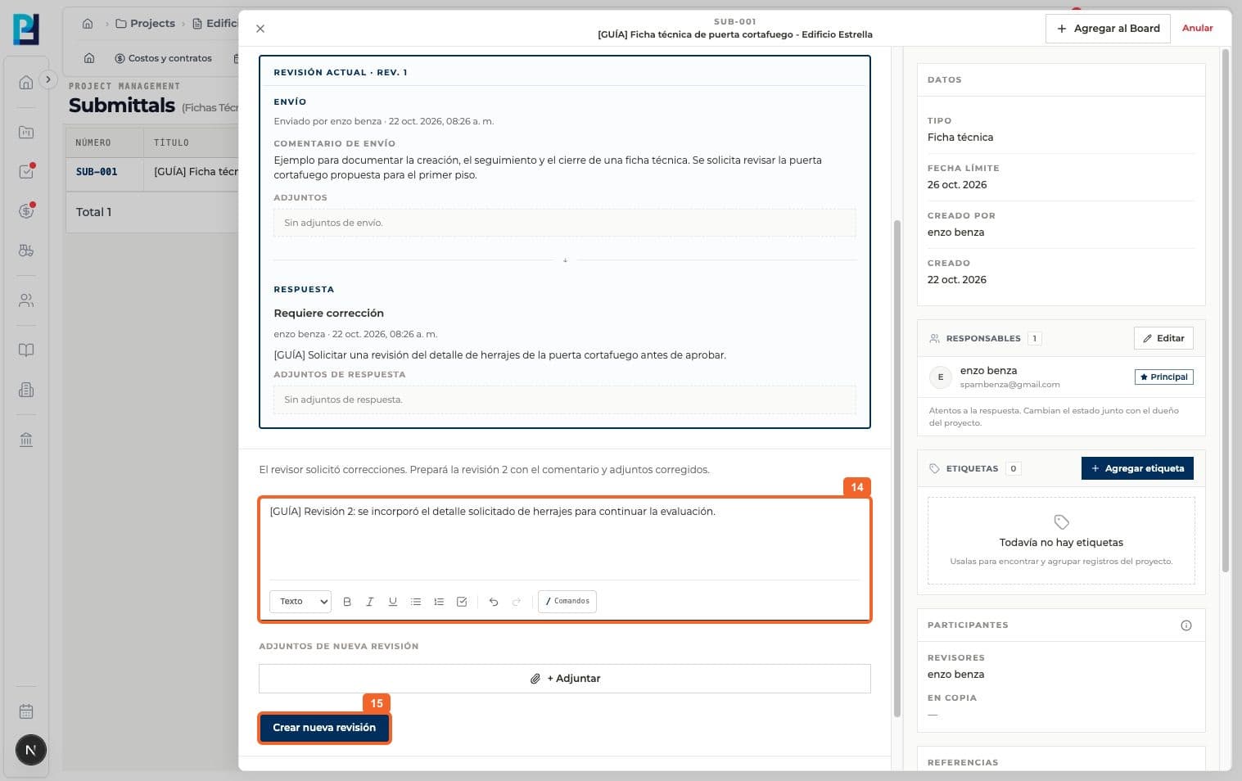
Task: Open the tasks checklist sidebar icon
Action: click(26, 172)
